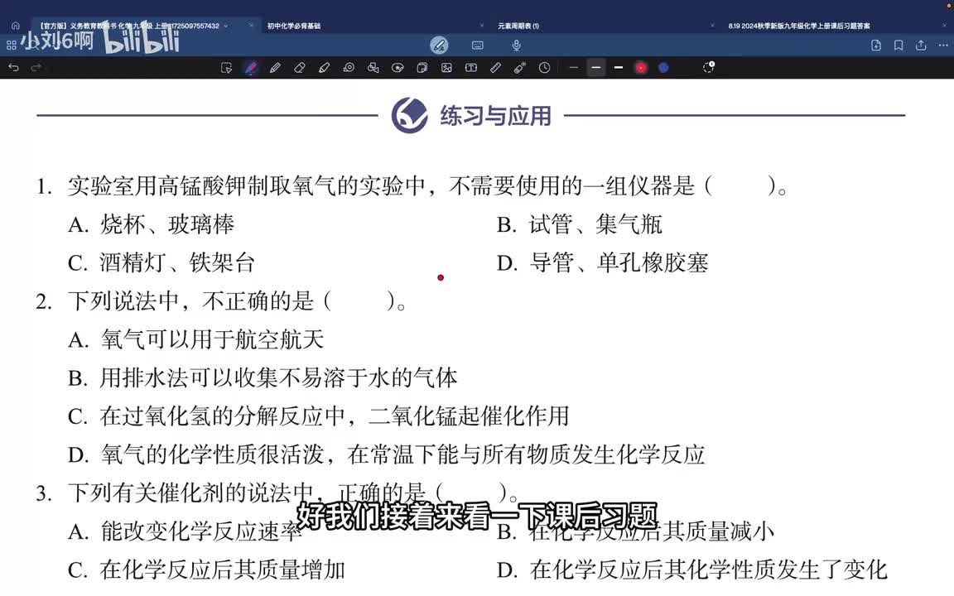Select the active fountain pen tool
The height and width of the screenshot is (596, 954).
251,68
